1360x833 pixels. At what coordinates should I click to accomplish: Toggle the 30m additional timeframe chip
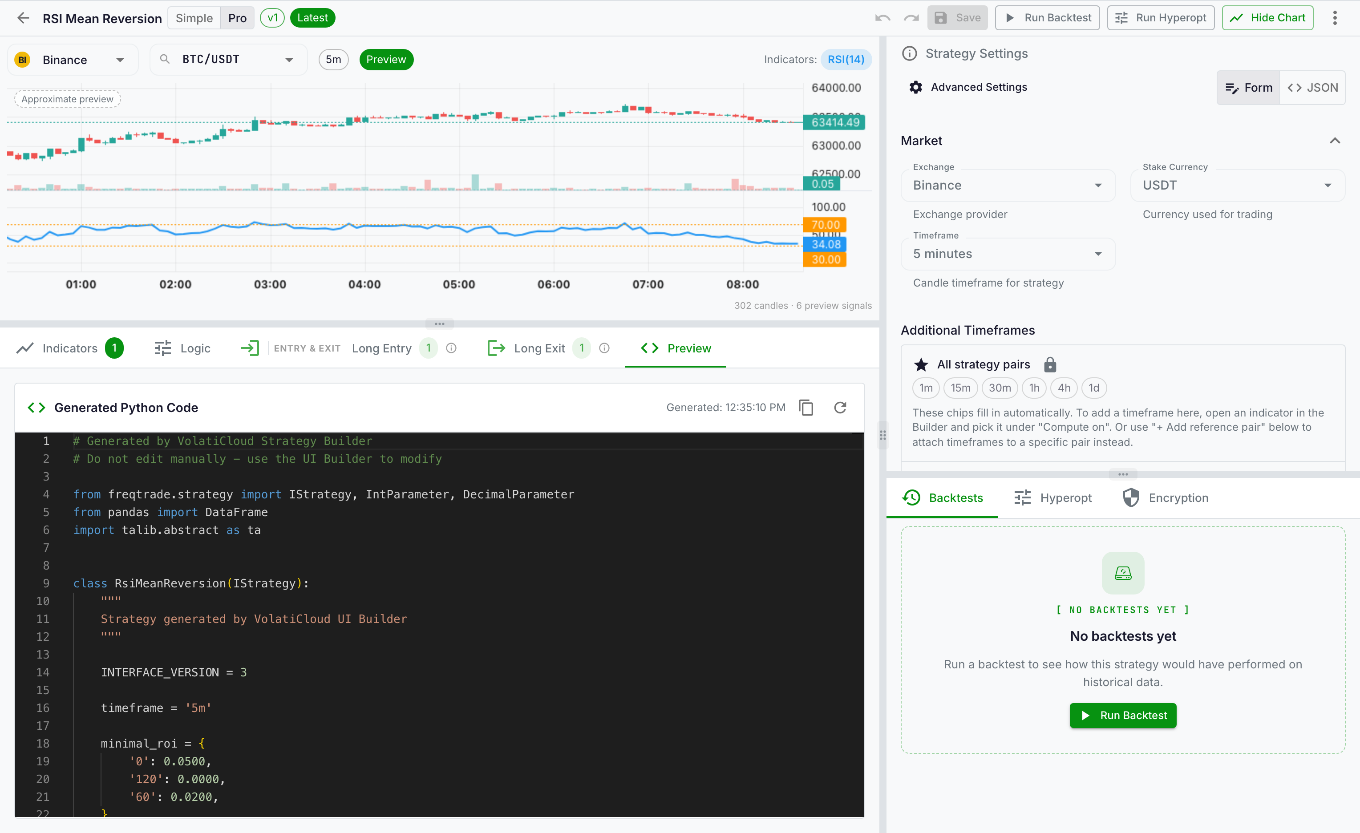point(1000,388)
